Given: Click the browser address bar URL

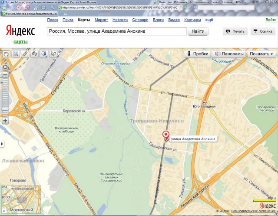Looking at the screenshot, I should coord(120,8).
